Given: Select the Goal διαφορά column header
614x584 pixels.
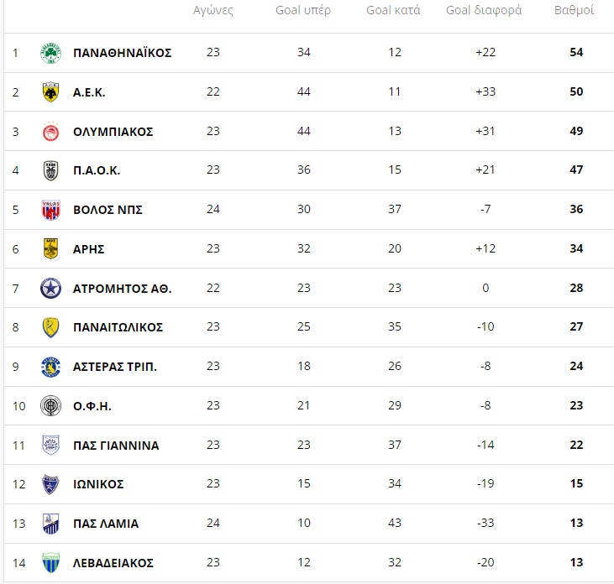Looking at the screenshot, I should [x=484, y=10].
